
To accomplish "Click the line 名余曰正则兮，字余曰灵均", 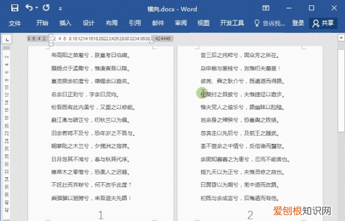I will [85, 95].
